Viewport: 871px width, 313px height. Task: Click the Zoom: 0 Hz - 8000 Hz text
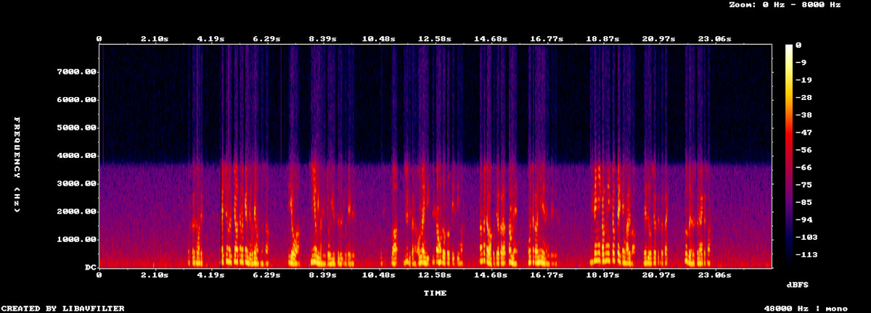pyautogui.click(x=785, y=5)
